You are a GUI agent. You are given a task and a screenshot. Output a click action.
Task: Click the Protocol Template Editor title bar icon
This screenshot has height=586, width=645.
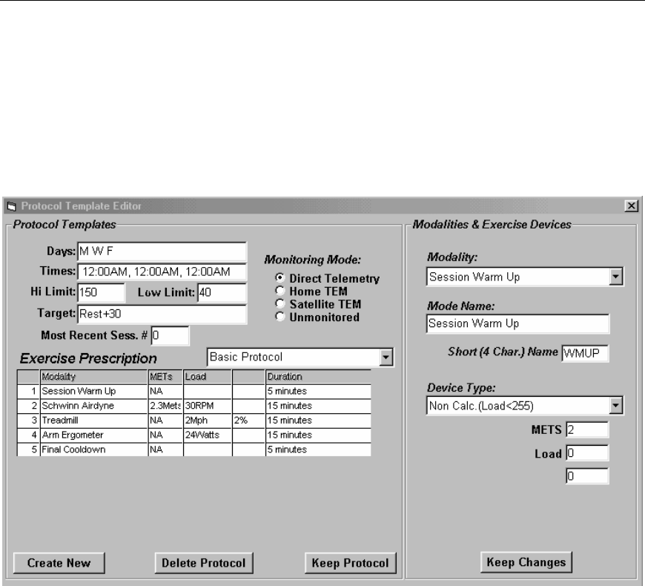[x=12, y=206]
